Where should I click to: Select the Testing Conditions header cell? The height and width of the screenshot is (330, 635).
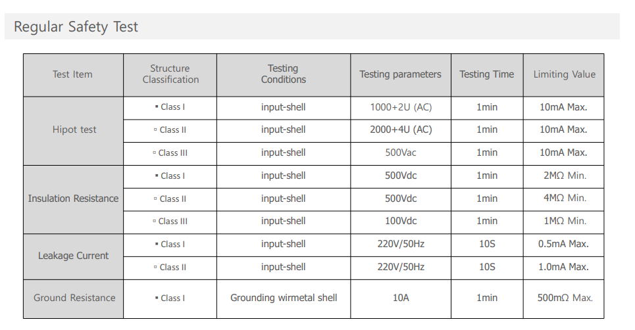pos(284,75)
